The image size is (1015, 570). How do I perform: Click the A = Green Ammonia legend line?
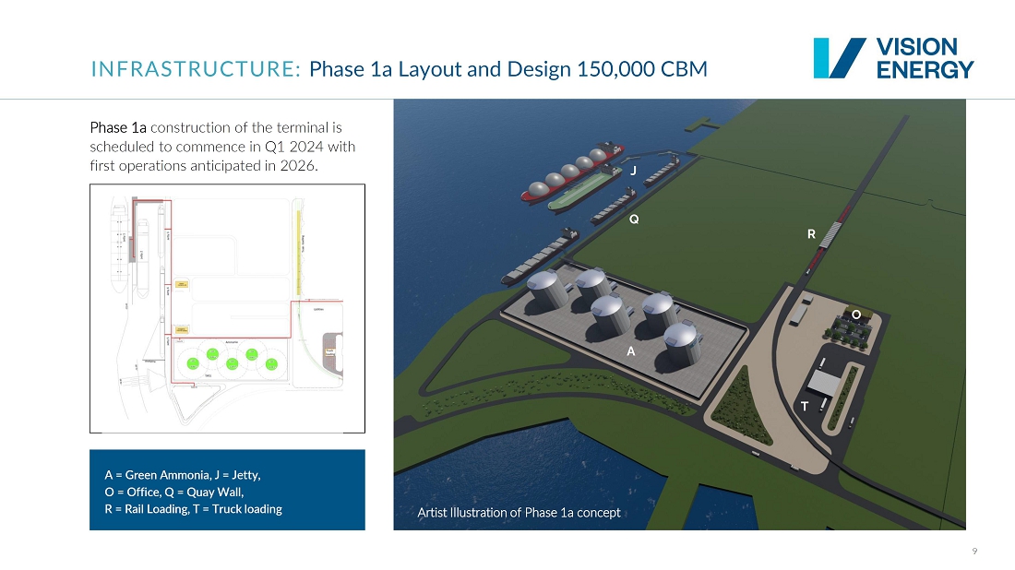(x=183, y=475)
